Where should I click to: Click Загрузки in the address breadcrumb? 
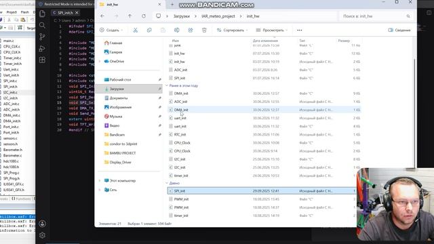point(182,16)
